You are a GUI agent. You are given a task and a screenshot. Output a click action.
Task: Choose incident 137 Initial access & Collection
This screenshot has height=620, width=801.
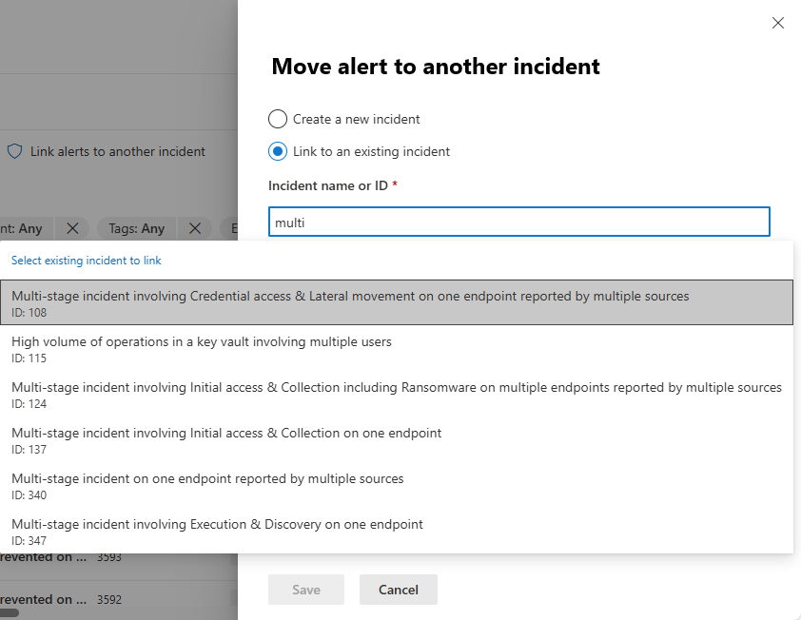click(226, 439)
